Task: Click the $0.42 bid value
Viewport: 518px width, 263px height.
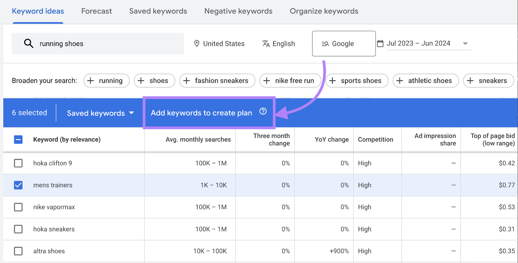Action: tap(507, 163)
